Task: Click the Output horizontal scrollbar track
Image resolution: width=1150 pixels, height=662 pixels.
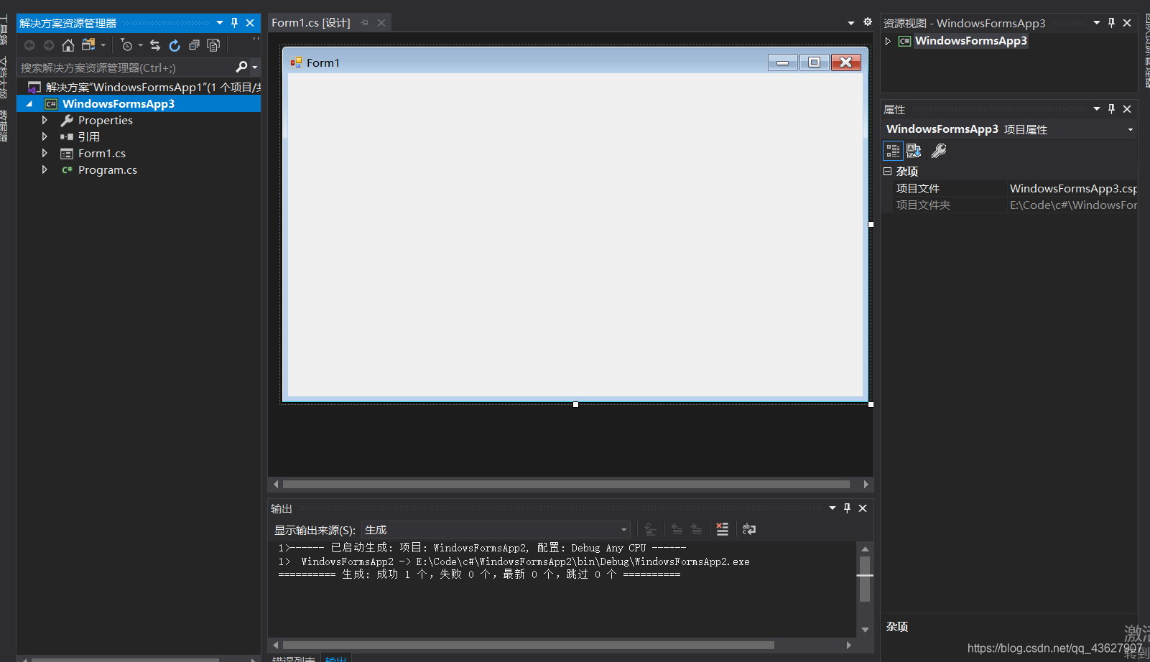Action: (529, 645)
